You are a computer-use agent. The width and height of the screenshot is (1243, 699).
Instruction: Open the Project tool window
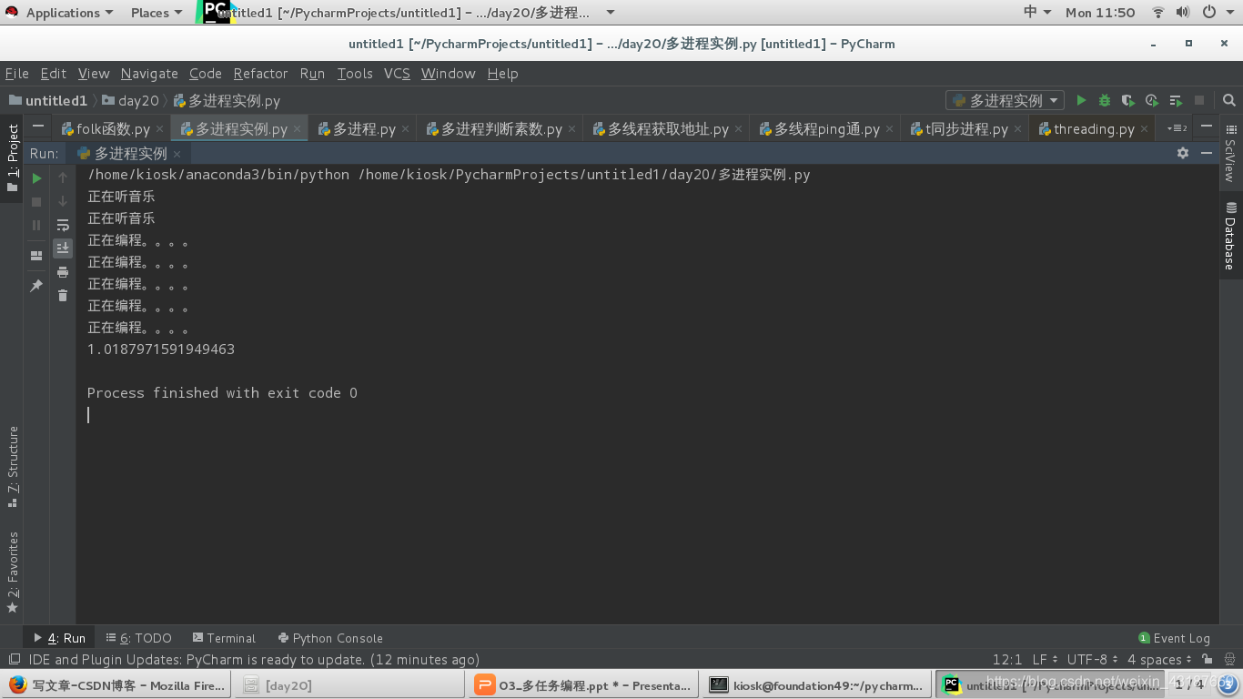[12, 158]
